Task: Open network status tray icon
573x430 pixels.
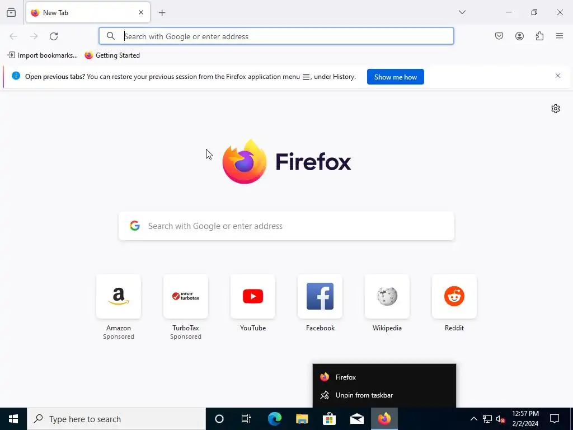Action: 487,419
